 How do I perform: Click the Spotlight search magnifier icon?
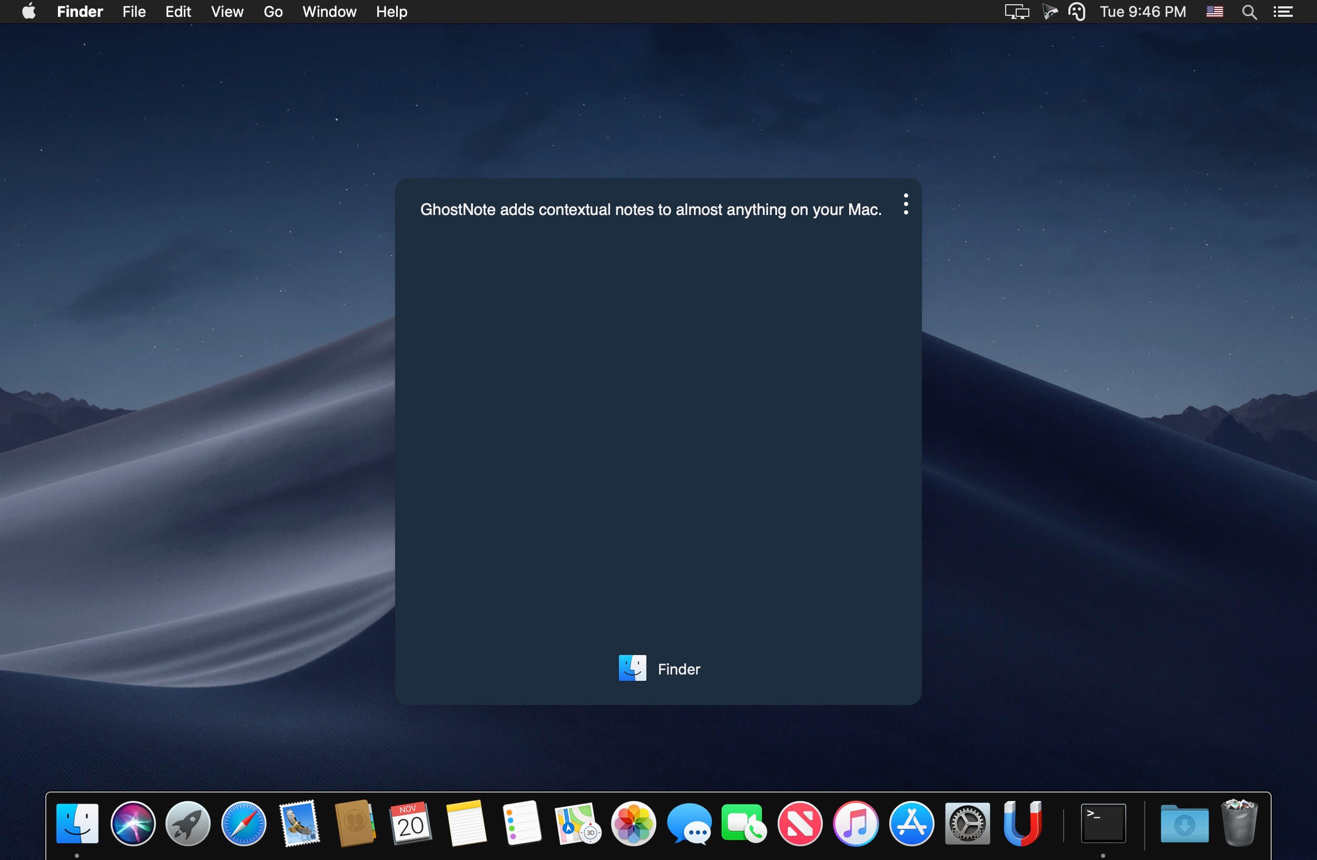pos(1249,12)
